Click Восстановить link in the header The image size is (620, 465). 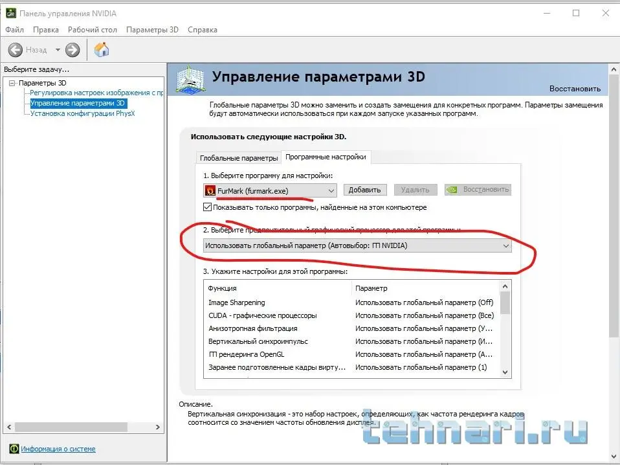pos(575,89)
